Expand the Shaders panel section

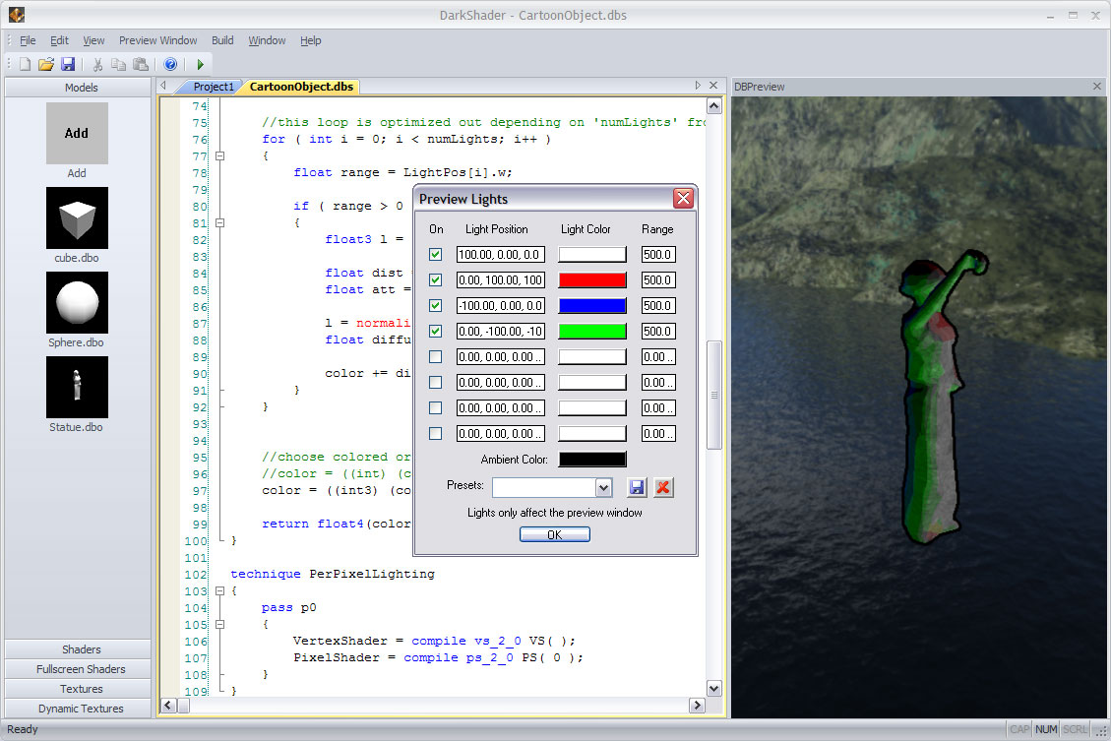click(x=81, y=649)
